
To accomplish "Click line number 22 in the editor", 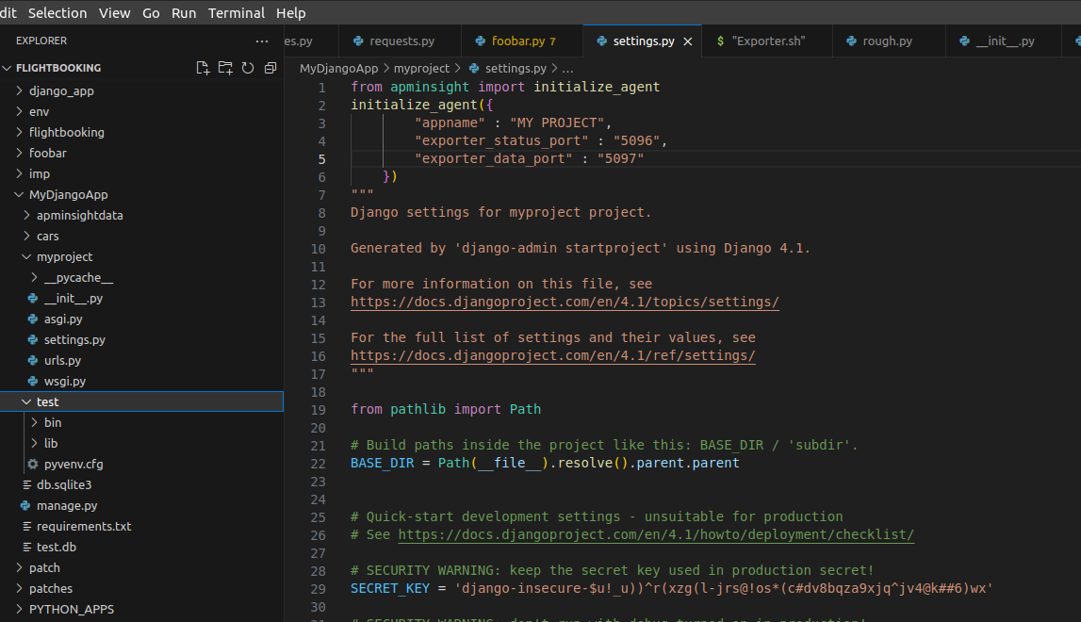I will click(x=321, y=462).
